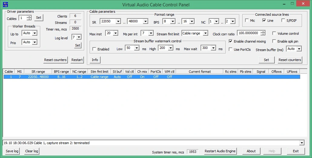Open the Ms per int dropdown
Viewport: 312px width, 158px height.
pos(151,33)
